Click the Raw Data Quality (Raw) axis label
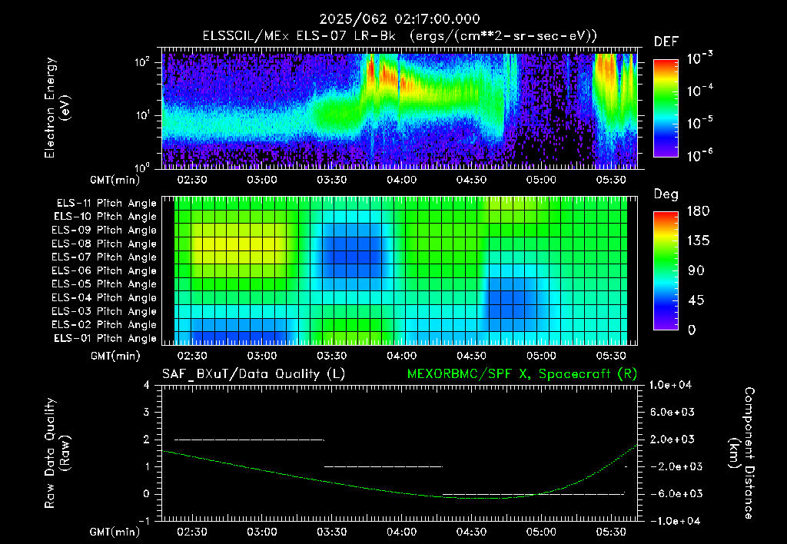Image resolution: width=787 pixels, height=544 pixels. [x=57, y=453]
